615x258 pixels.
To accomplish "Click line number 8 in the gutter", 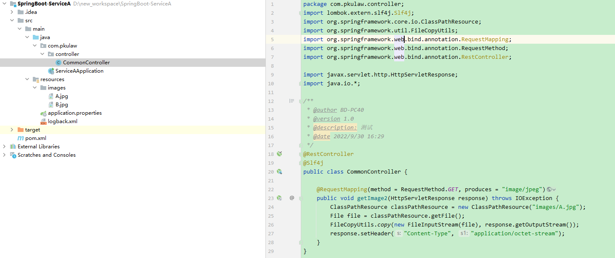I will click(x=273, y=66).
